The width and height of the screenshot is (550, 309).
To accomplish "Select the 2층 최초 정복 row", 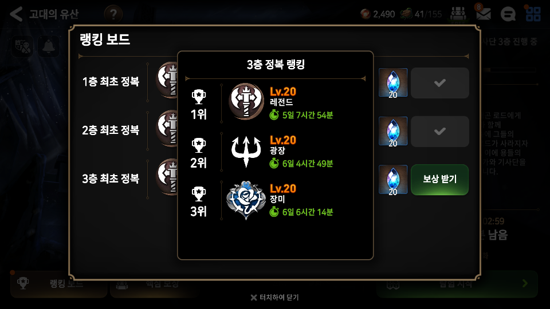I will tap(274, 130).
